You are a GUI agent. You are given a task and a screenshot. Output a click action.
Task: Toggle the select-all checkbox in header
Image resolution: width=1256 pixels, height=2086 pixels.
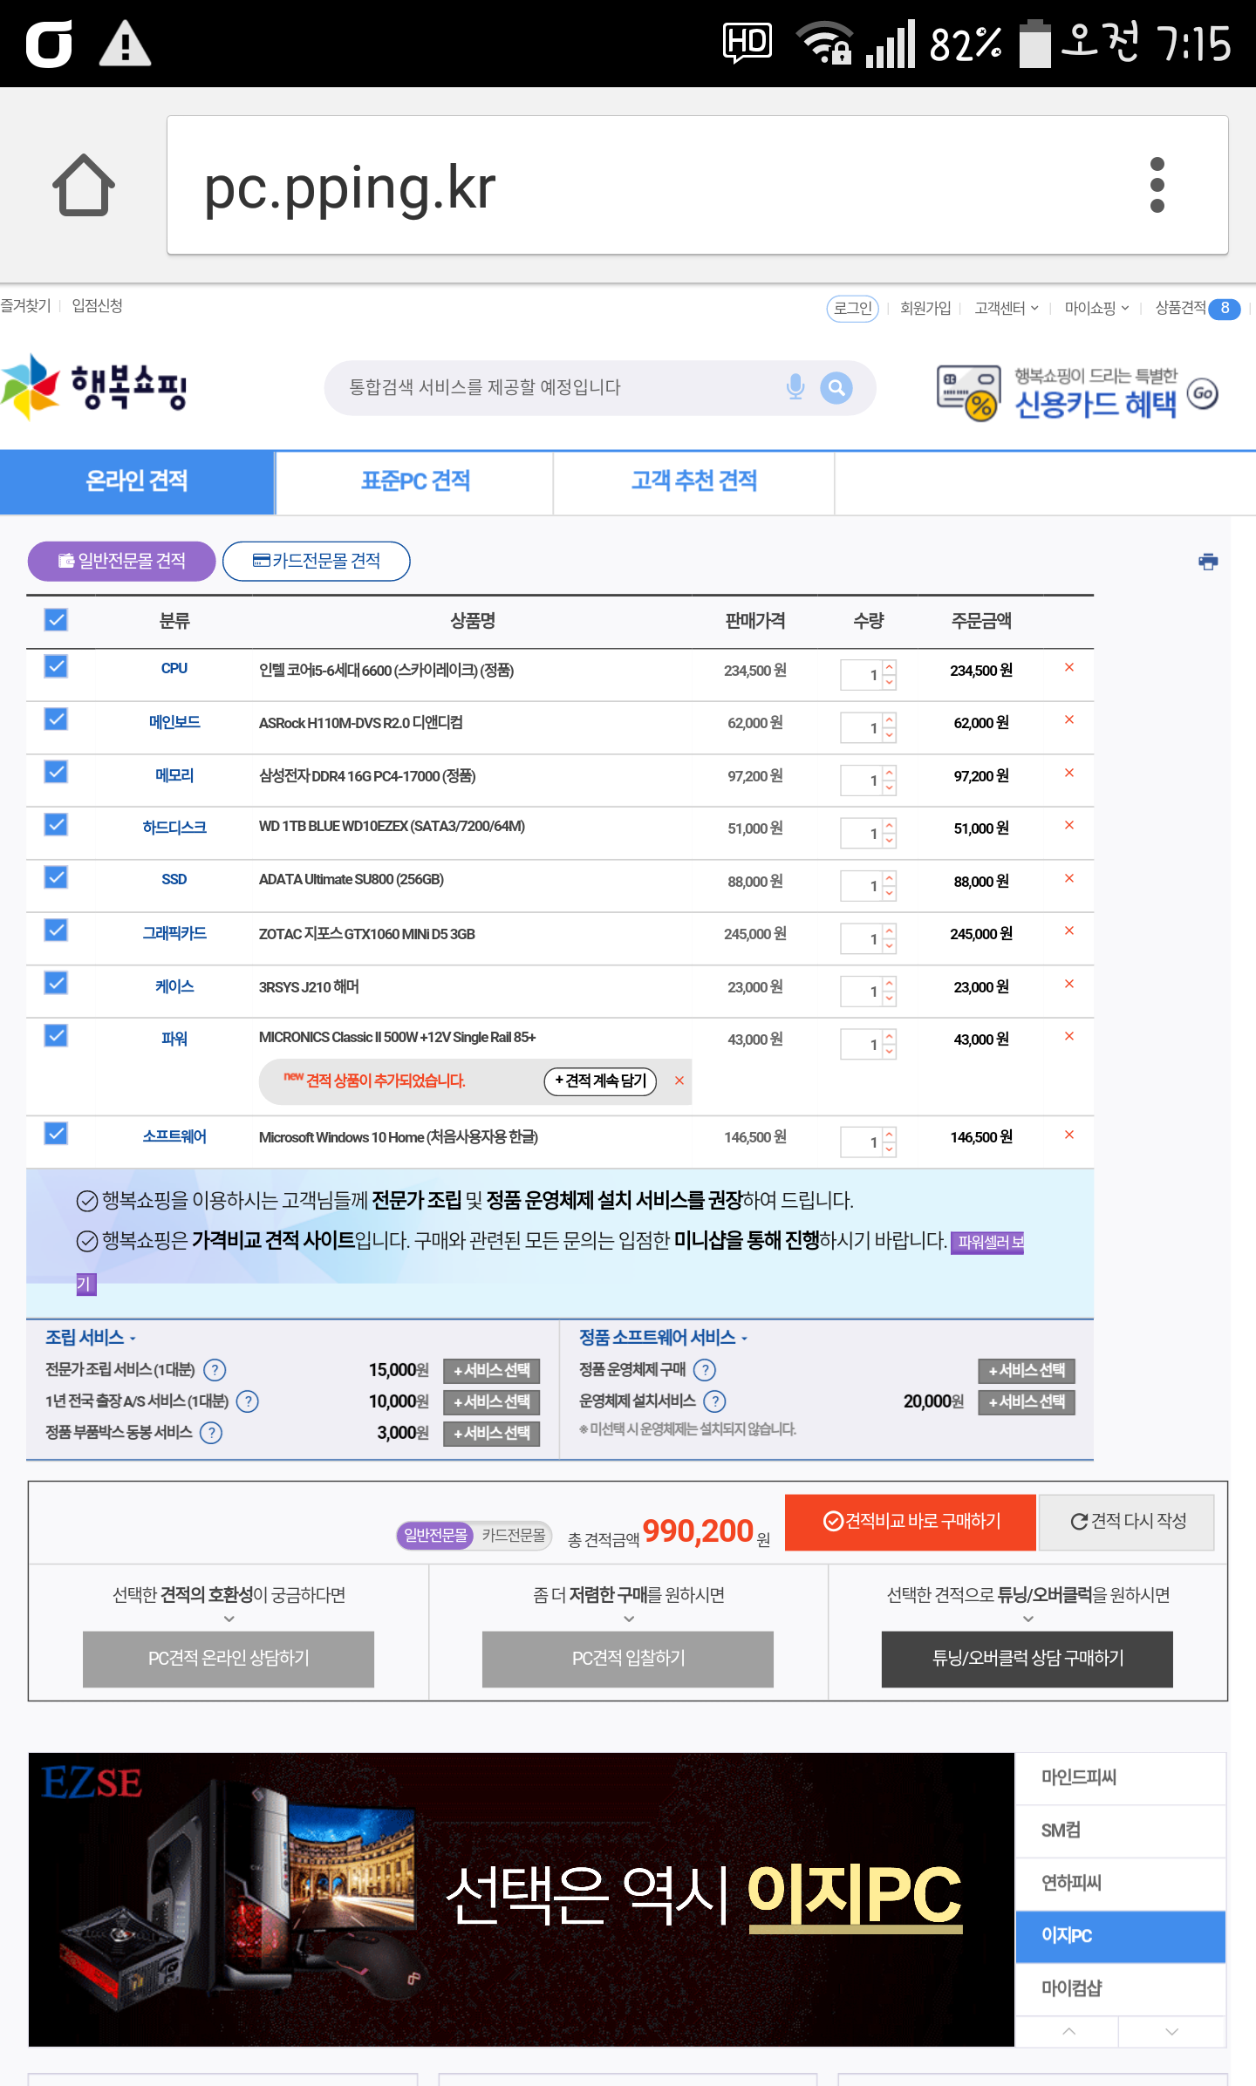point(56,620)
